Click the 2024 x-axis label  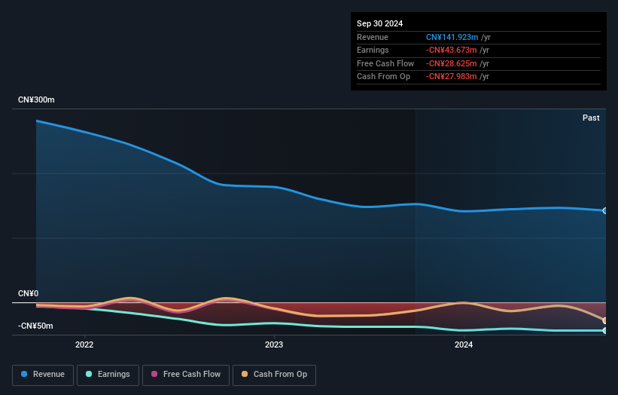pyautogui.click(x=464, y=345)
